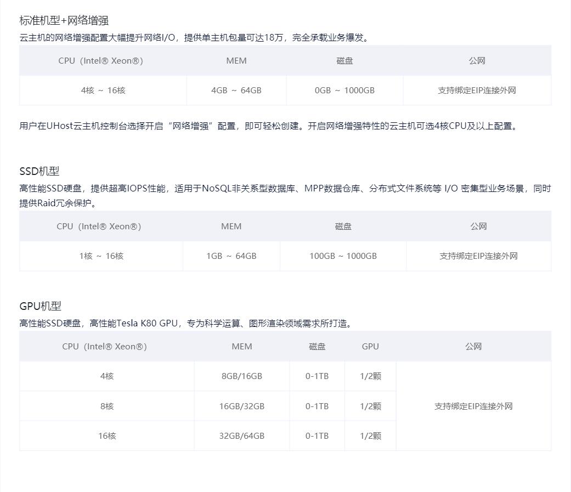Click the GPU column header
This screenshot has width=571, height=492.
tap(370, 347)
